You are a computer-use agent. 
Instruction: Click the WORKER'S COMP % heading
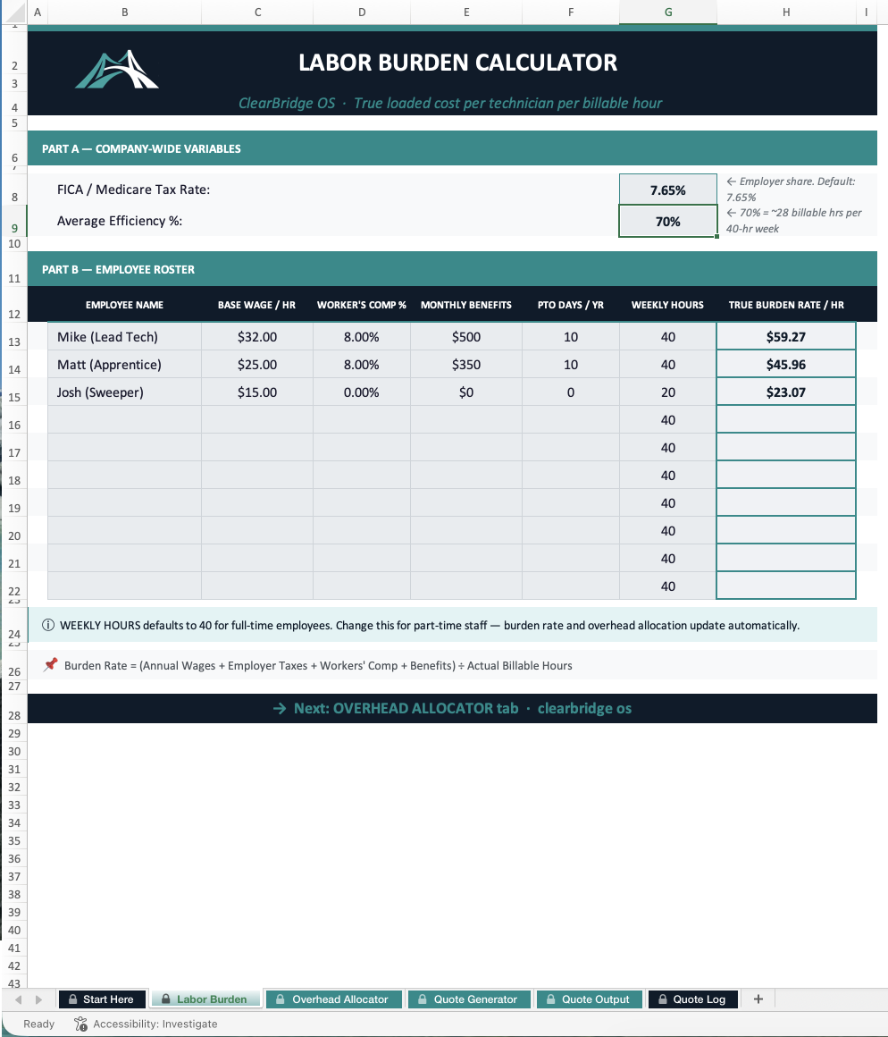coord(362,305)
